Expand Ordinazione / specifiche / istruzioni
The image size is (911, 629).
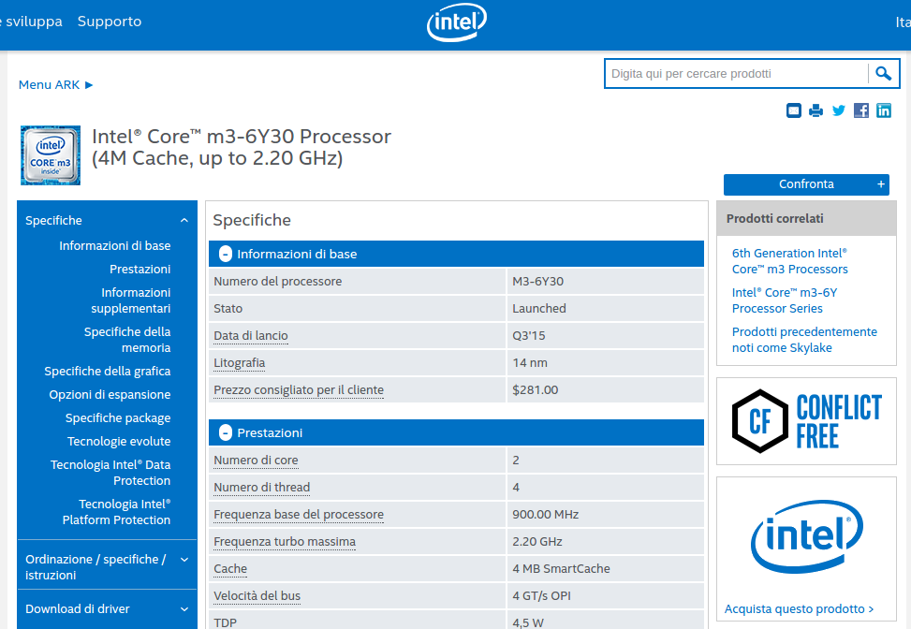[184, 560]
